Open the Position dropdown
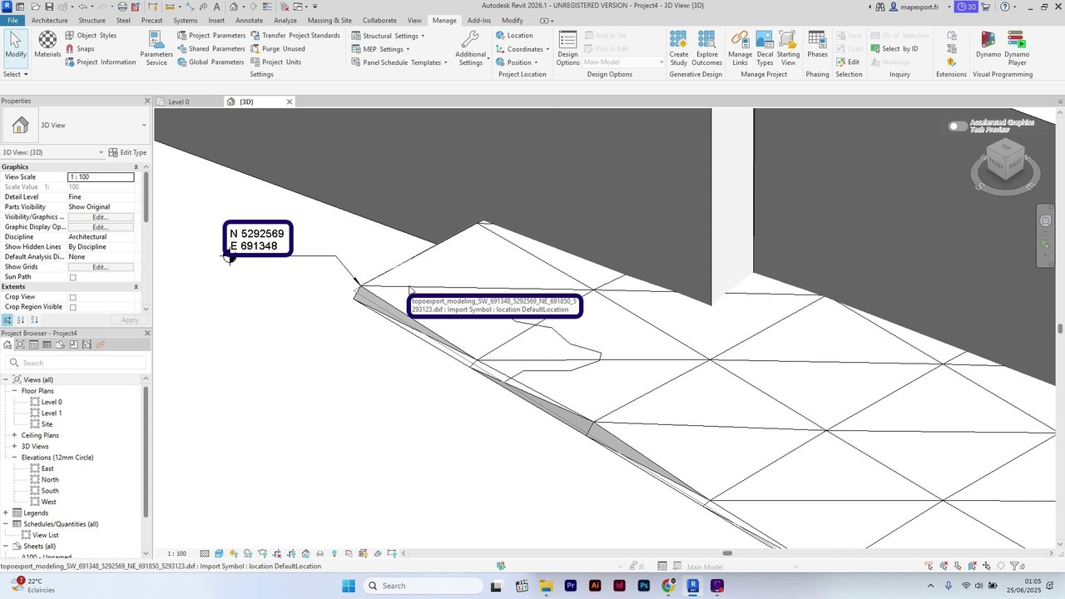 coord(517,62)
